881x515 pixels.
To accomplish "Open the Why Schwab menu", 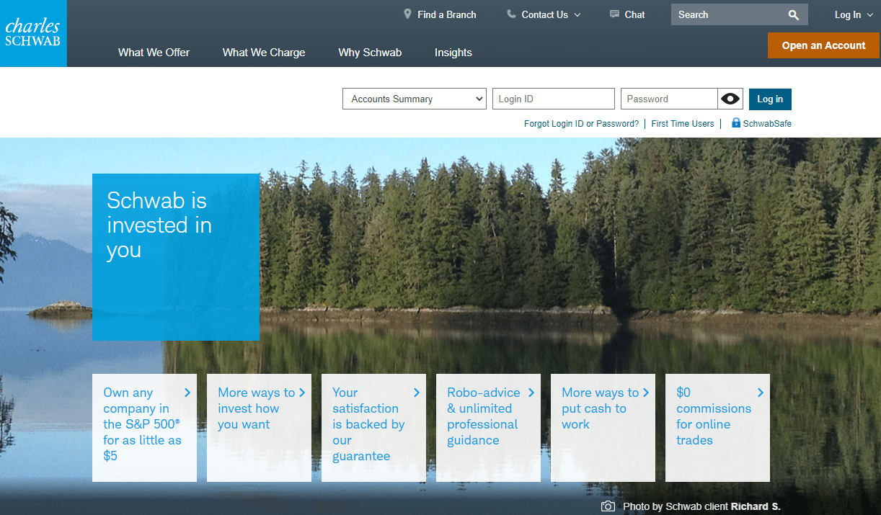I will [370, 53].
